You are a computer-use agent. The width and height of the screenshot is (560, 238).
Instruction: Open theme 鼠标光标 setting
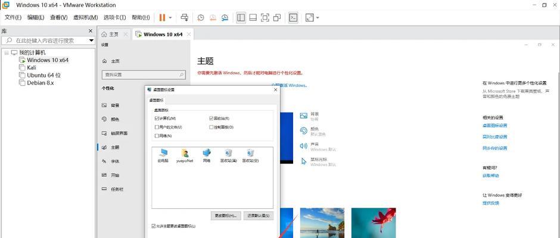pyautogui.click(x=318, y=162)
